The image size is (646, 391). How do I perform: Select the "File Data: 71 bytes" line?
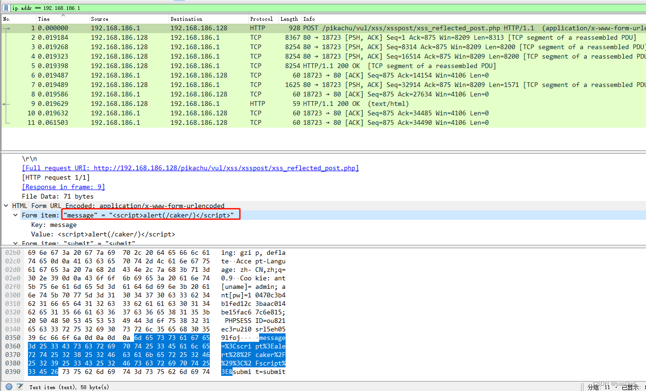[x=58, y=196]
